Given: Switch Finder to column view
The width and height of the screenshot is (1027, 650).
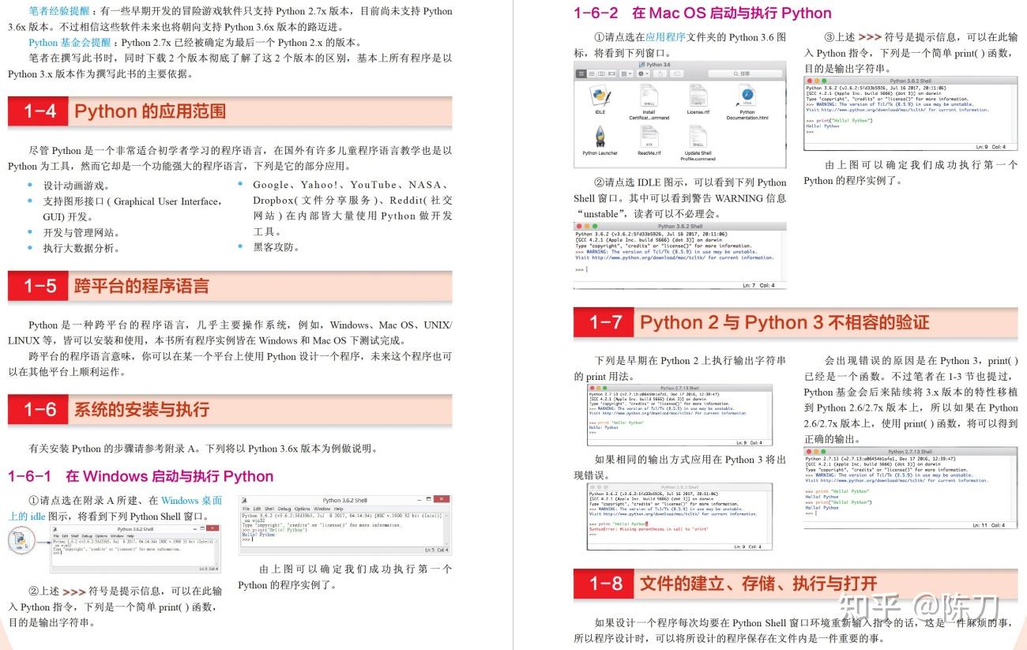Looking at the screenshot, I should tap(601, 73).
